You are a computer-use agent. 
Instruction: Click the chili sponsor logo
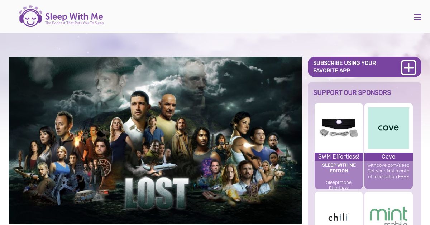[x=339, y=217]
